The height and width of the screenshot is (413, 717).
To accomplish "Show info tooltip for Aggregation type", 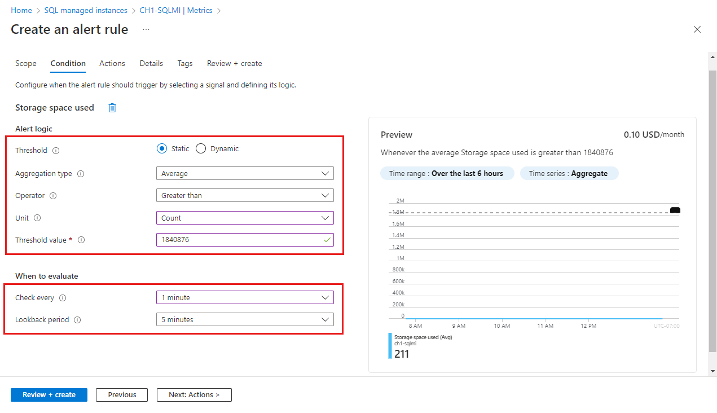I will coord(81,174).
